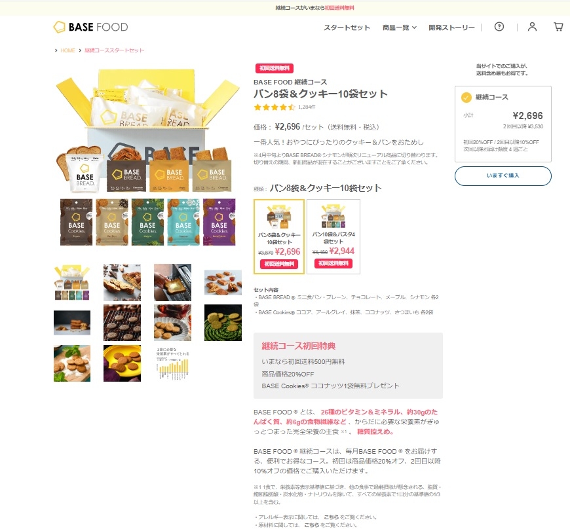This screenshot has height=529, width=570.
Task: View the nutrition bar chart thumbnail
Action: (x=172, y=363)
